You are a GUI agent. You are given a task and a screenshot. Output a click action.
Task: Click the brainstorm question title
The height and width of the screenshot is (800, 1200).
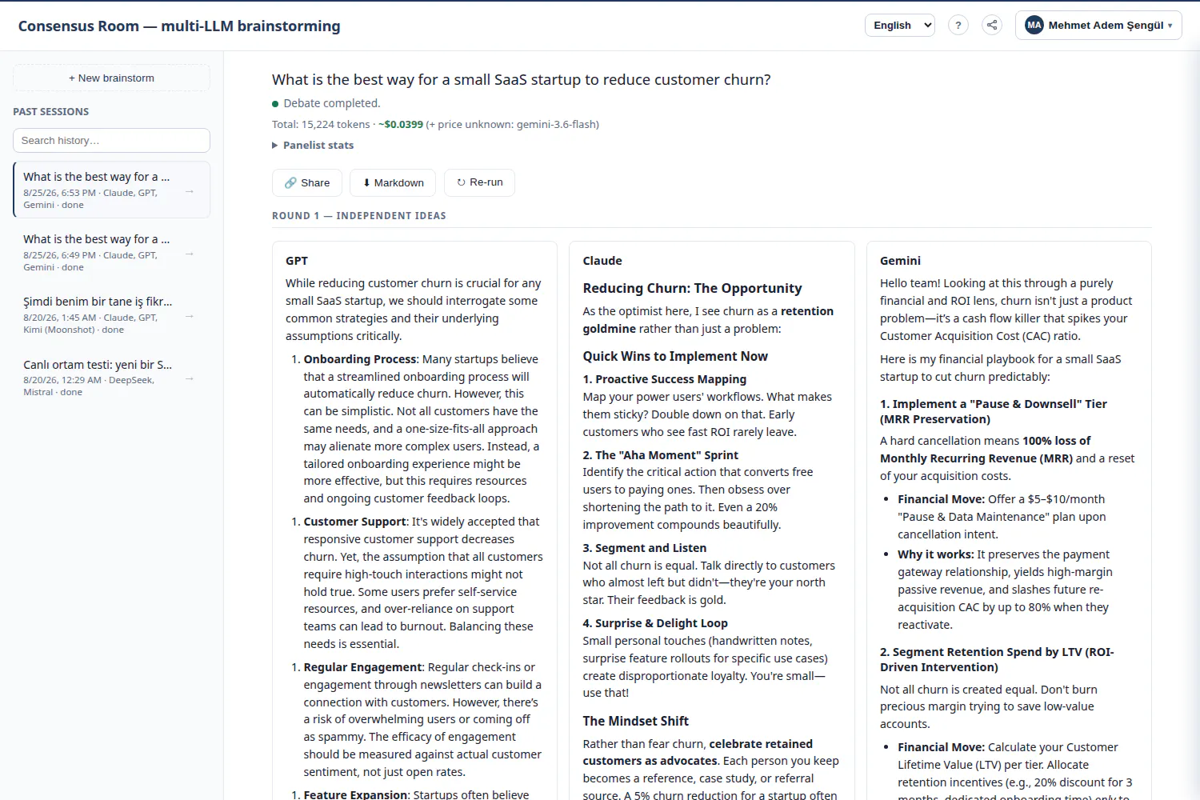[522, 79]
